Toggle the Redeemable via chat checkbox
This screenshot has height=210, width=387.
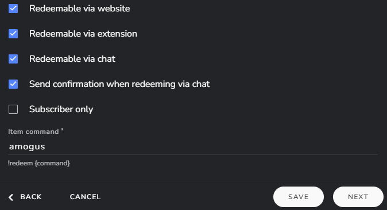(x=13, y=59)
